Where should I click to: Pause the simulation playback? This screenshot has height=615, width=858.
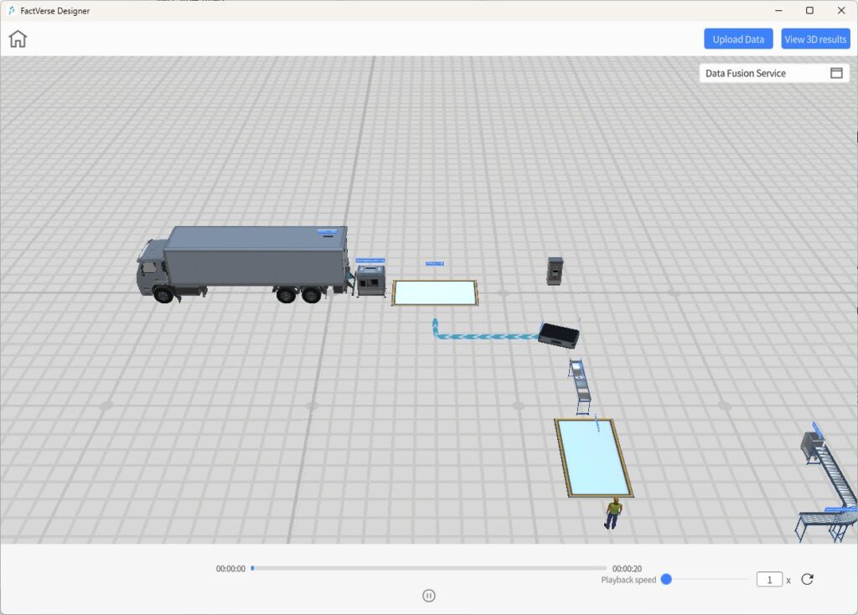click(x=429, y=596)
